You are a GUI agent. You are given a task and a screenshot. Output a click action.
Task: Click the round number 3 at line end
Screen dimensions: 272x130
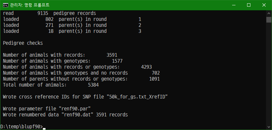tap(140, 31)
